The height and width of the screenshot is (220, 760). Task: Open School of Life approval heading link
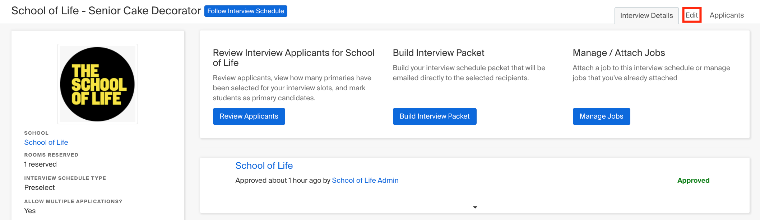(x=264, y=166)
